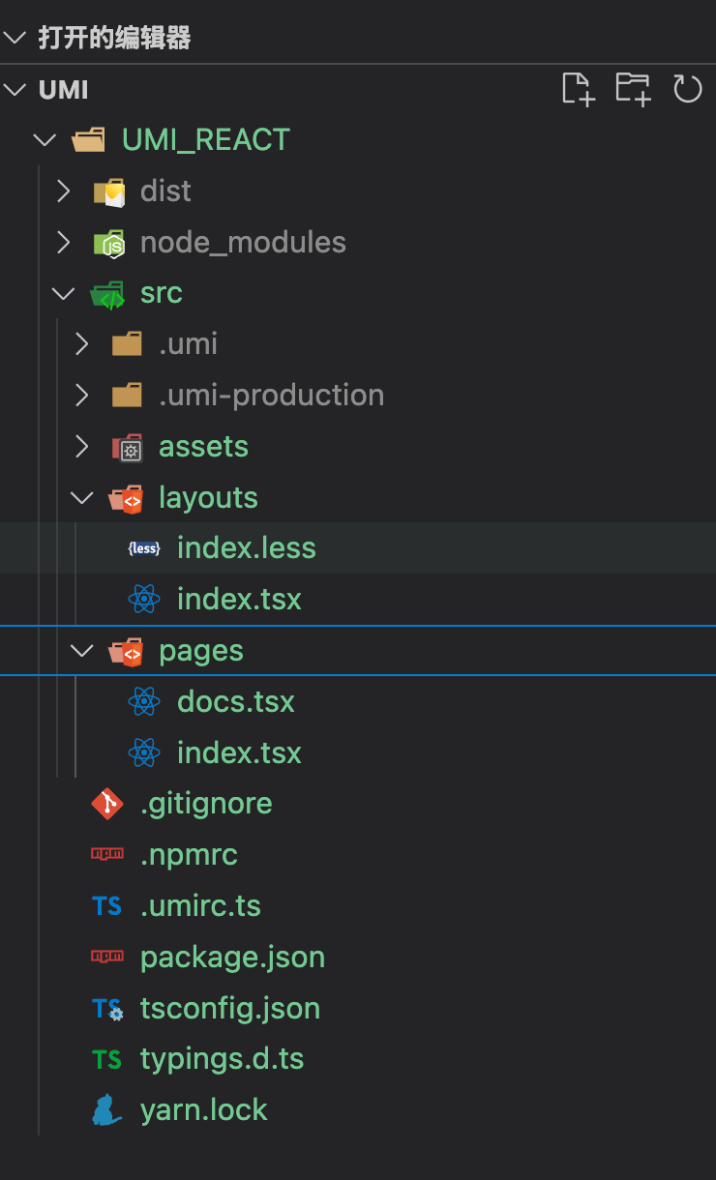Open the tsconfig.json file
Image resolution: width=716 pixels, height=1180 pixels.
pos(230,1009)
